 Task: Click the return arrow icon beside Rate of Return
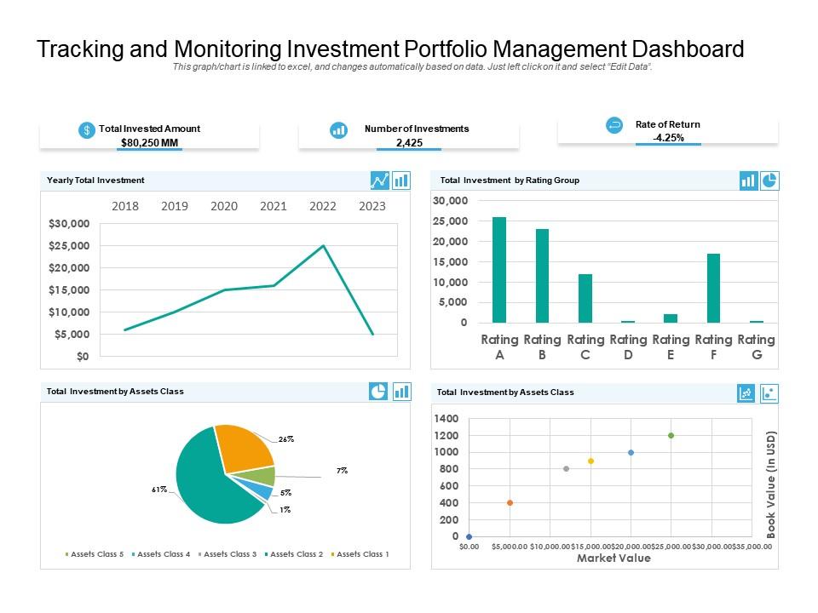[x=614, y=125]
